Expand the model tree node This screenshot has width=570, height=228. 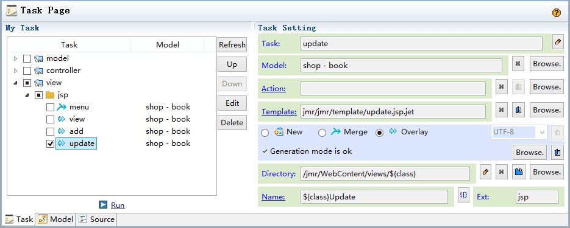pyautogui.click(x=15, y=58)
